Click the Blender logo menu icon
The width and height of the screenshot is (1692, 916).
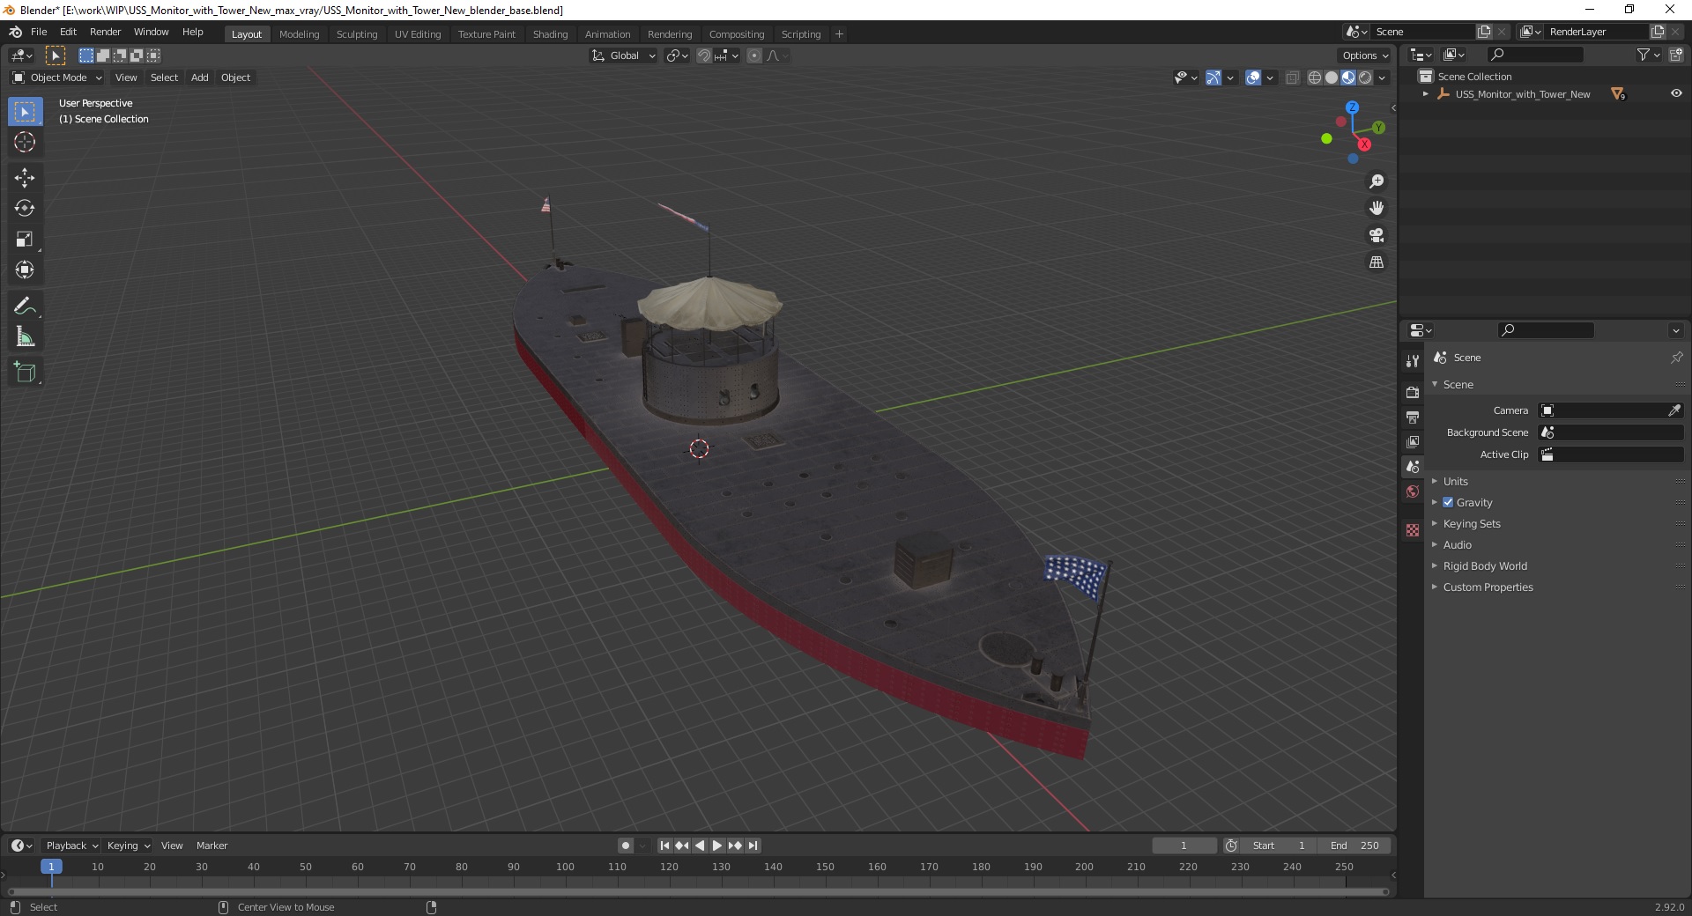15,32
